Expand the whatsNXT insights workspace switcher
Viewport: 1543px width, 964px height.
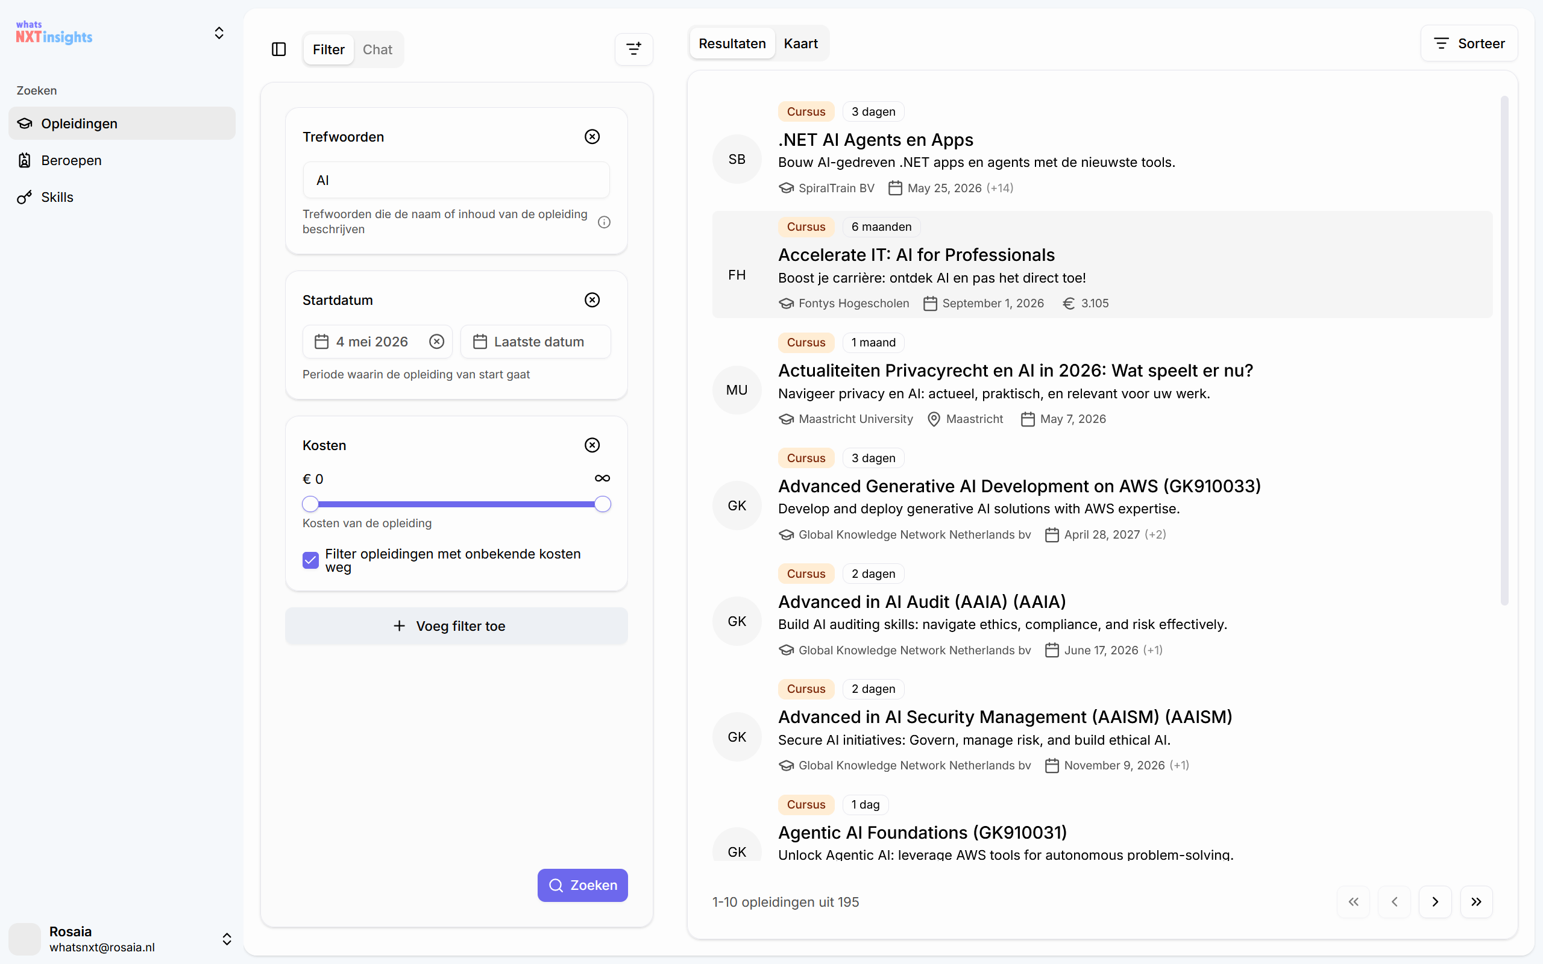coord(219,33)
